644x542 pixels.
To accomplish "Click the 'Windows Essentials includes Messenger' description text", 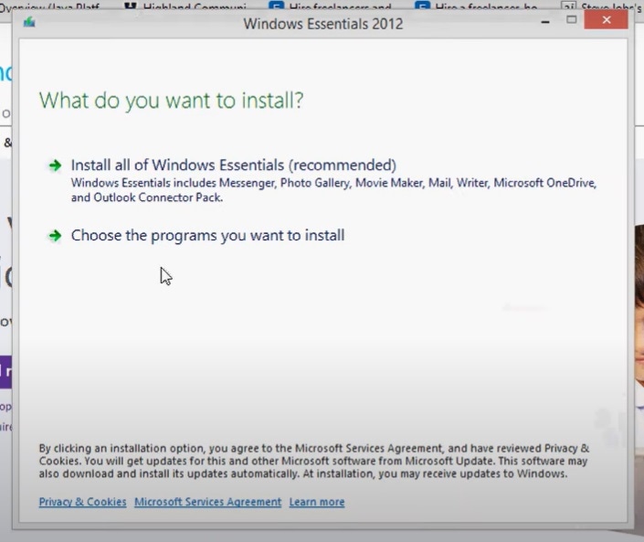I will [333, 190].
